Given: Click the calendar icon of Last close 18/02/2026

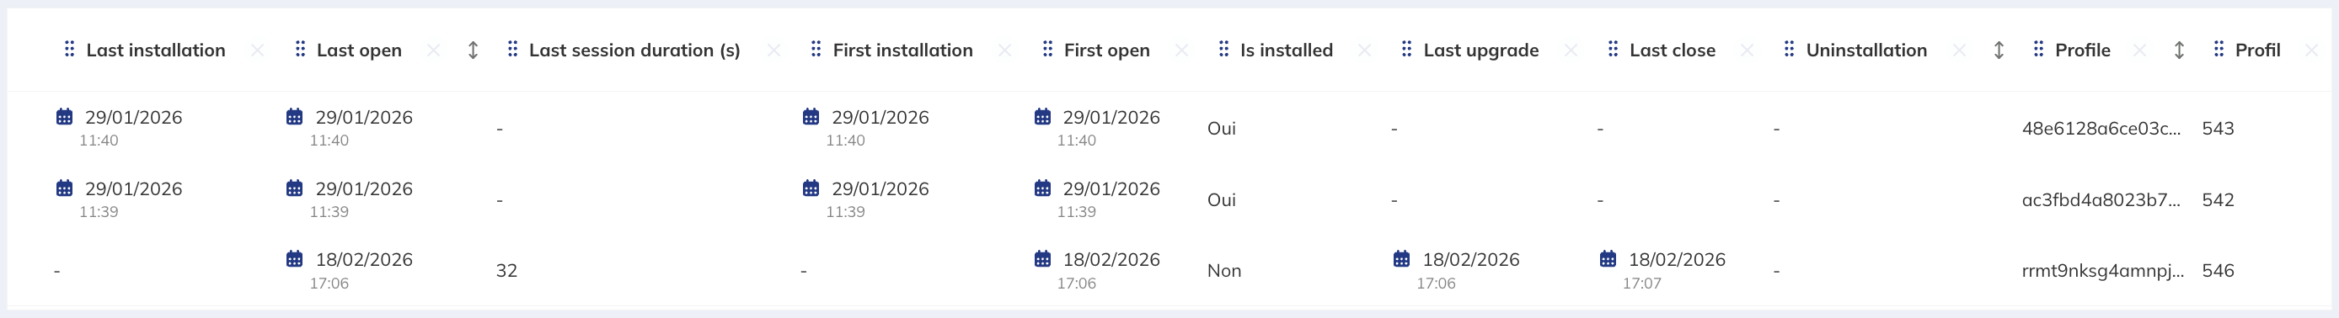Looking at the screenshot, I should coord(1608,259).
